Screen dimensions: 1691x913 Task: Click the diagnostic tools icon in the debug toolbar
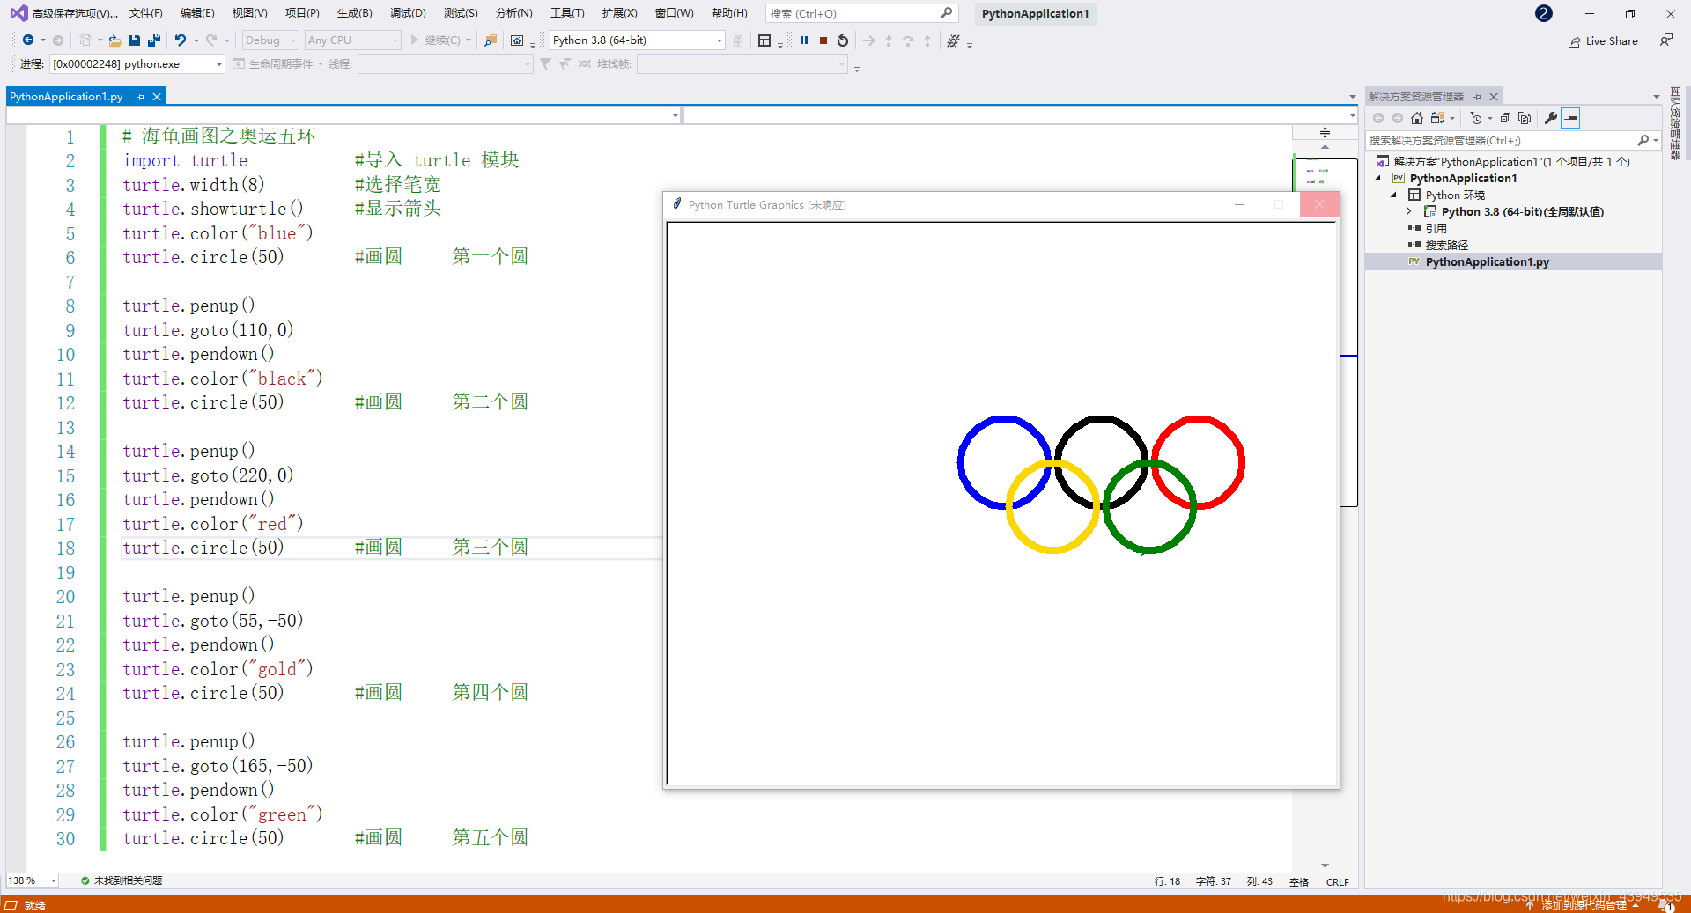(953, 40)
